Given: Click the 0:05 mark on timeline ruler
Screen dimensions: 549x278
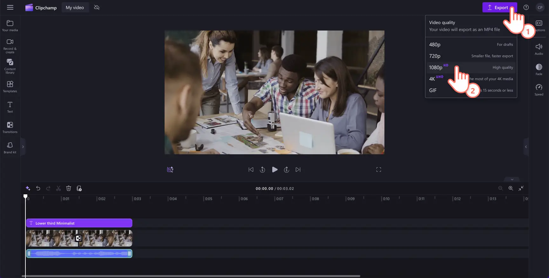Looking at the screenshot, I should point(208,199).
